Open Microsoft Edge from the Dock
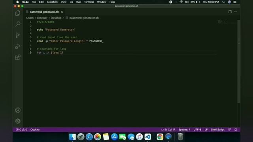253x142 pixels. [168, 137]
